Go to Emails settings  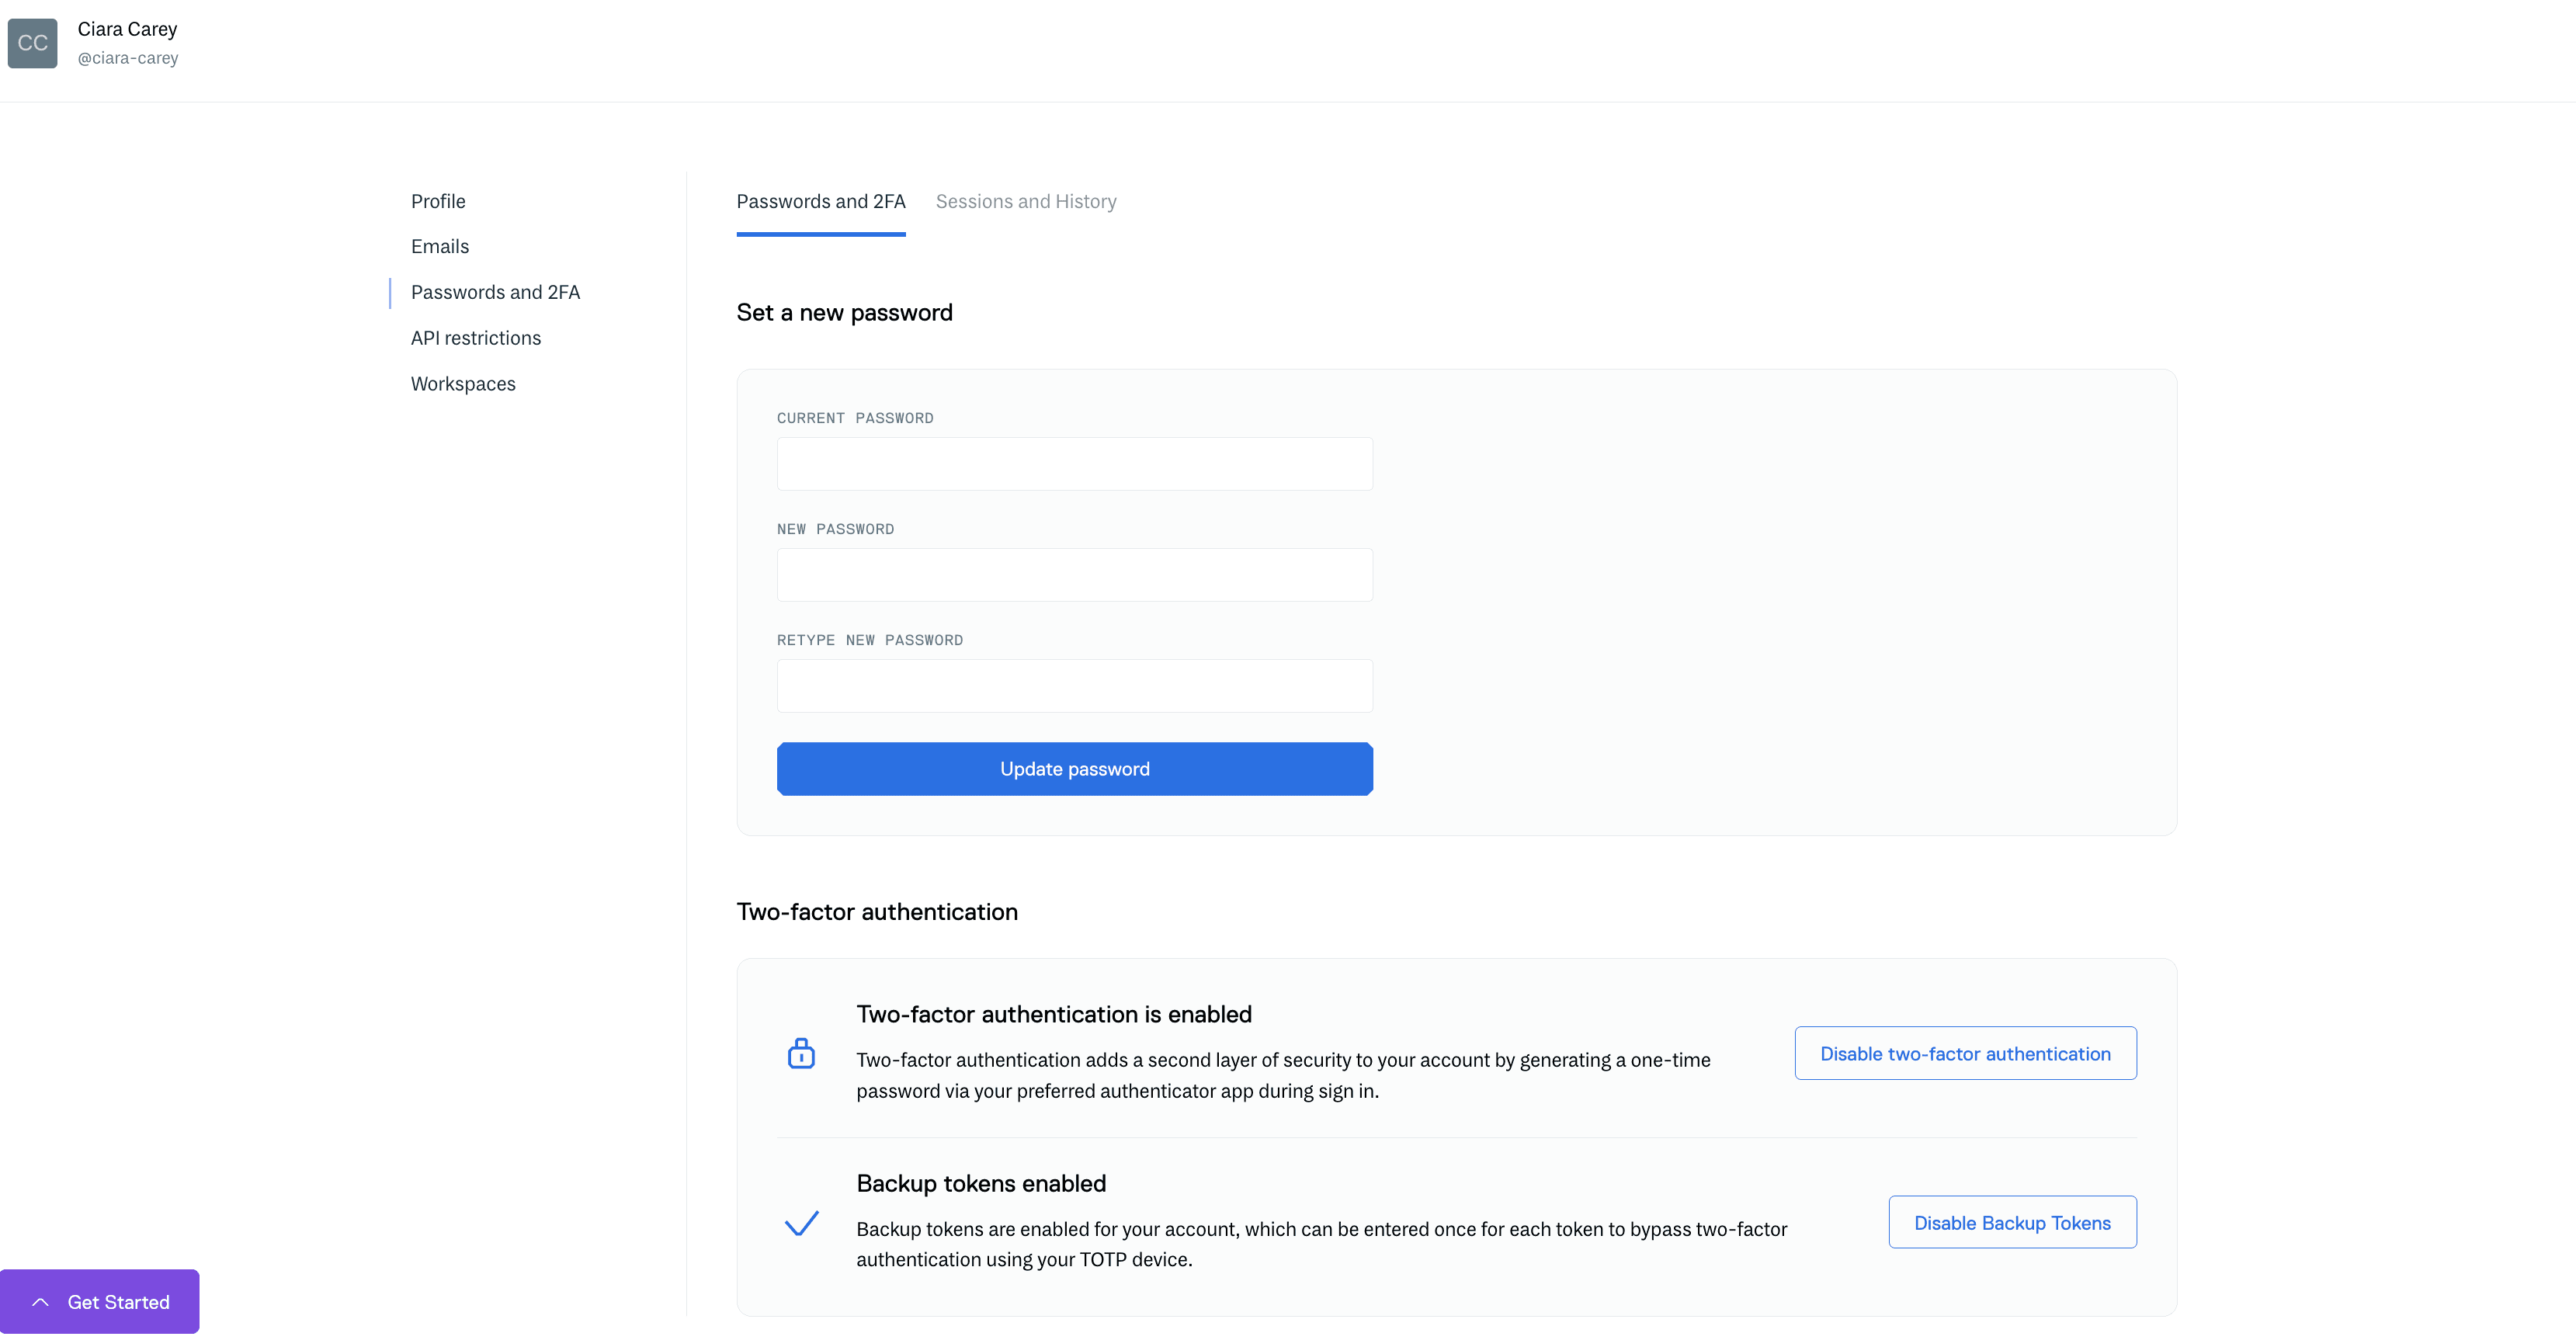pyautogui.click(x=440, y=246)
